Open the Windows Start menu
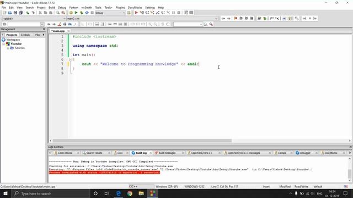The image size is (353, 198). tap(6, 194)
